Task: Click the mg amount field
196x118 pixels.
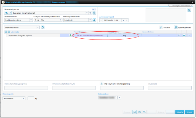Action: tap(124, 35)
